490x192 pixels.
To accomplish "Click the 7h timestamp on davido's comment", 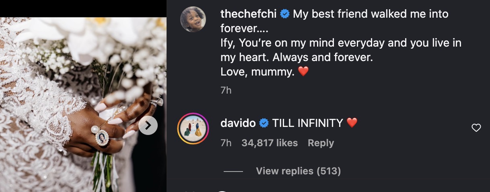I will pyautogui.click(x=226, y=143).
